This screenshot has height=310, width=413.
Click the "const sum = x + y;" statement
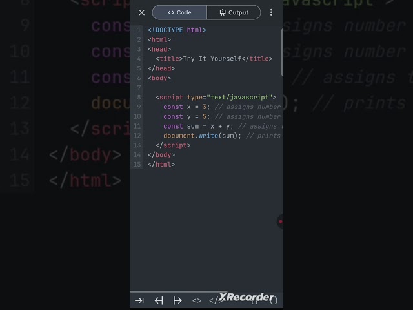tap(198, 127)
